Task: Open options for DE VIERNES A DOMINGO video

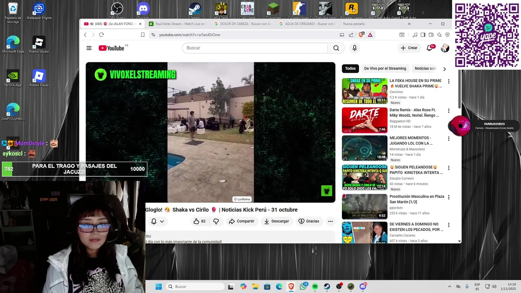Action: click(x=449, y=225)
